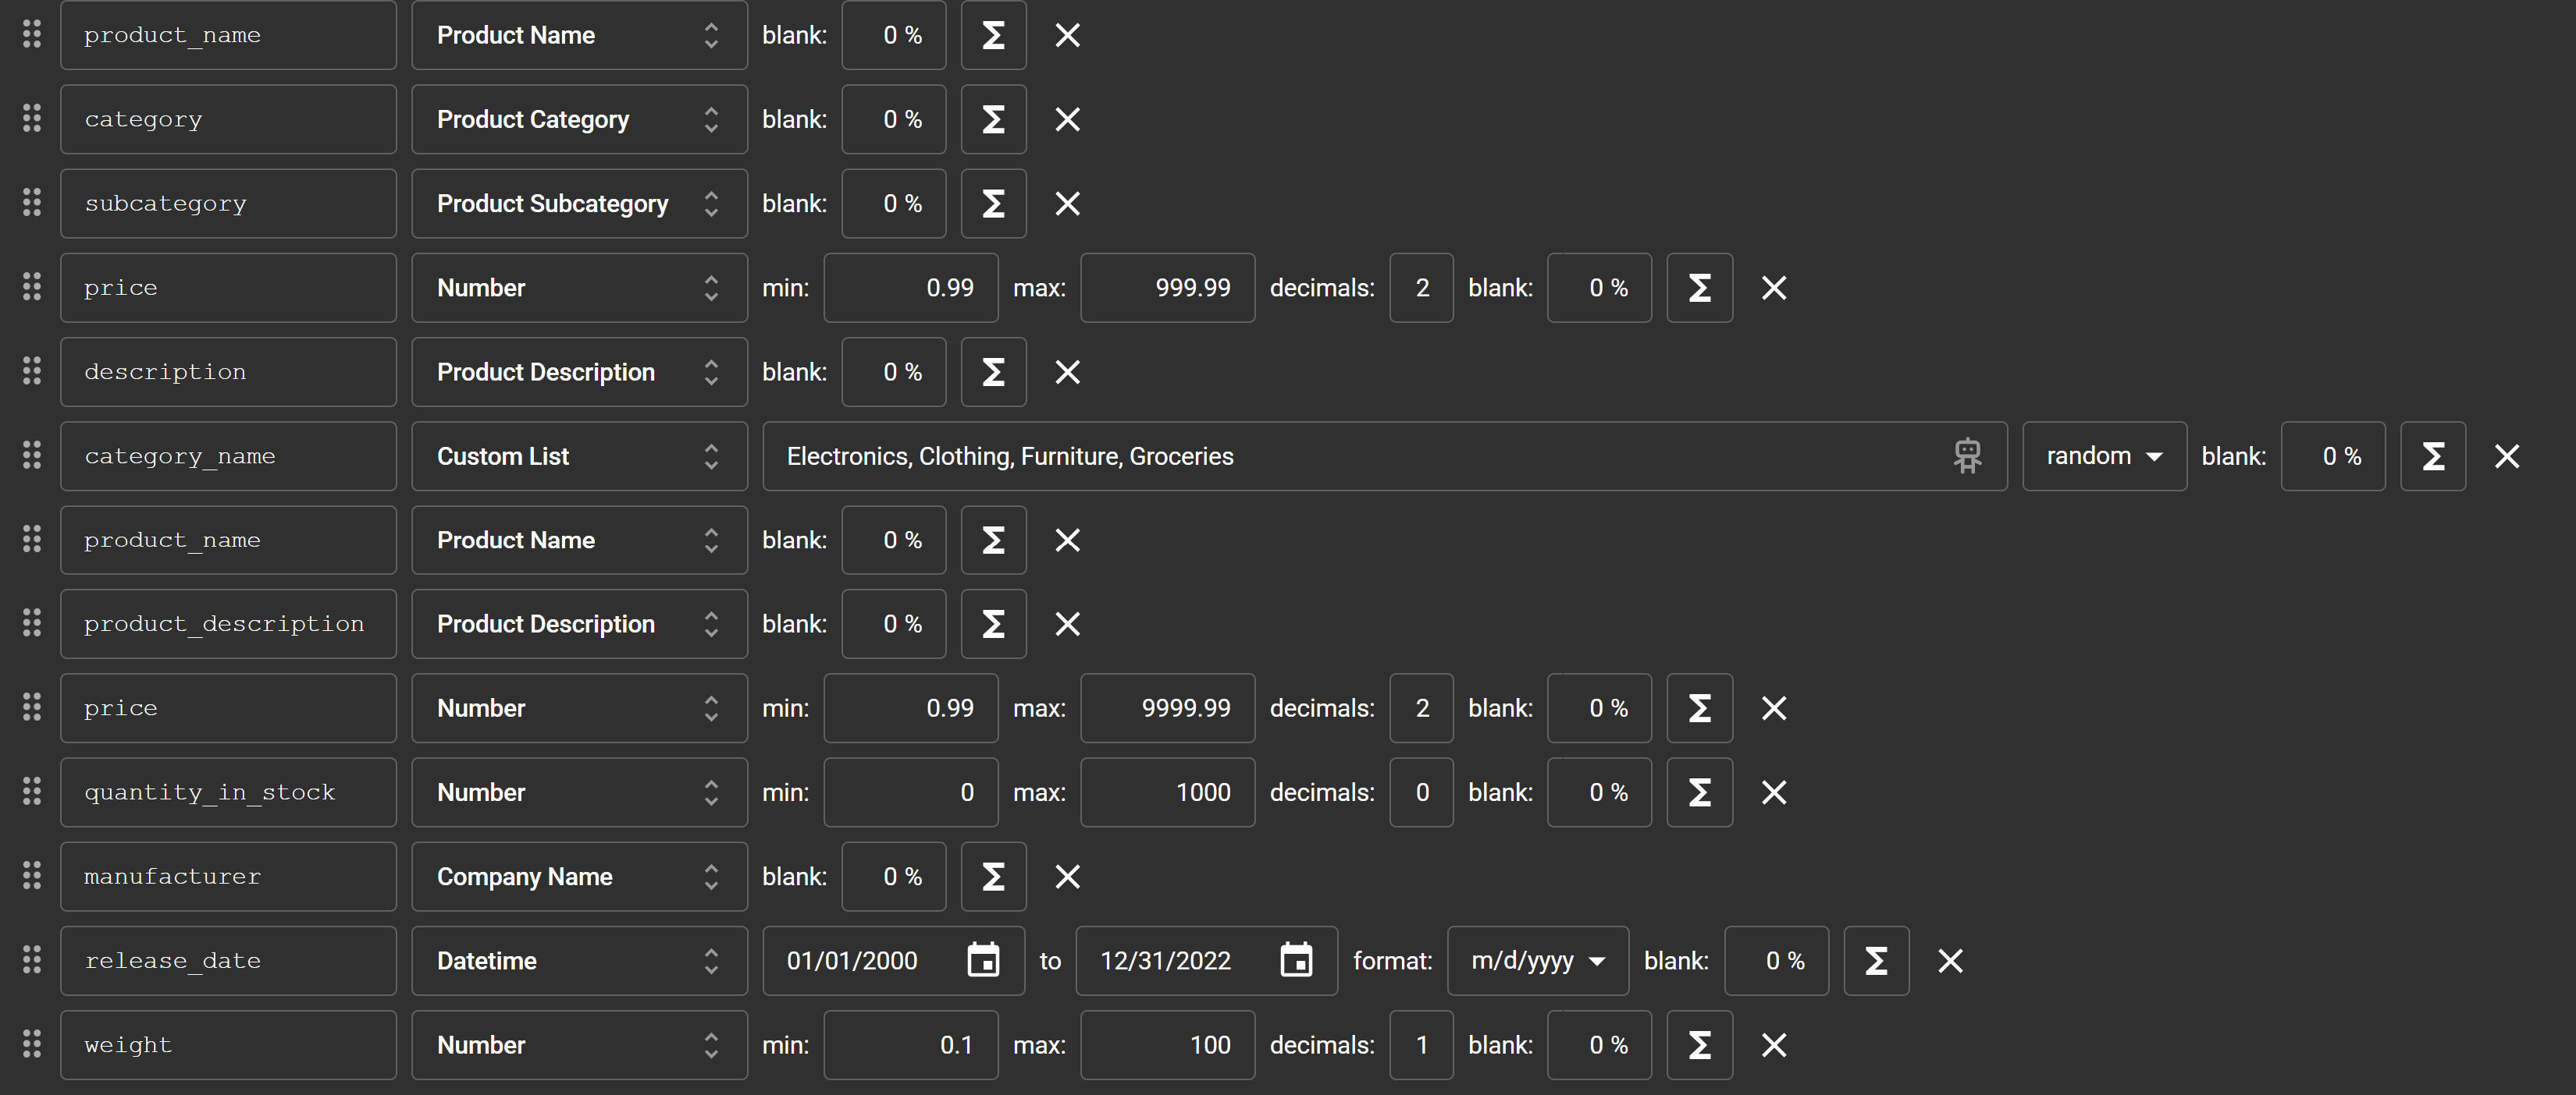Delete the release_date row
Image resolution: width=2576 pixels, height=1095 pixels.
[x=1949, y=961]
